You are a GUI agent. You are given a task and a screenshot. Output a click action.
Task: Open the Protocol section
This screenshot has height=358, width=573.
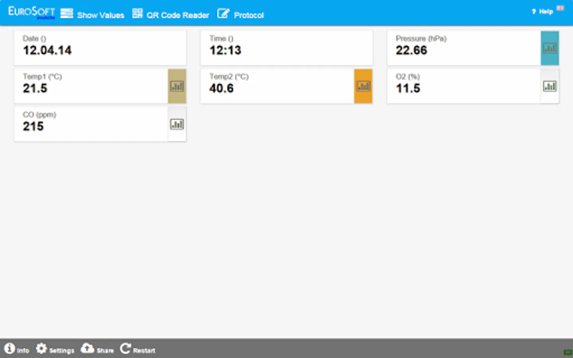coord(240,14)
